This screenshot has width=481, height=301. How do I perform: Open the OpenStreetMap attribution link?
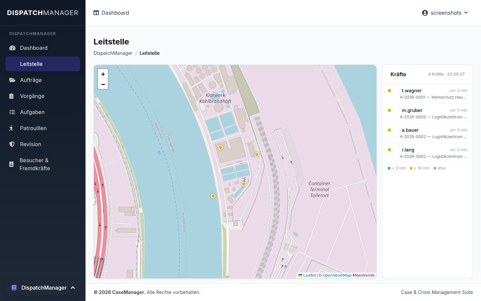[x=337, y=275]
